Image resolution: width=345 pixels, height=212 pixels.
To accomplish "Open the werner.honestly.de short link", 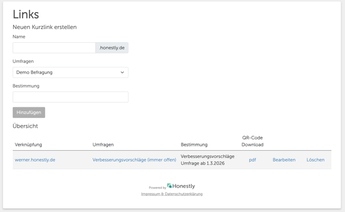I will click(x=35, y=160).
